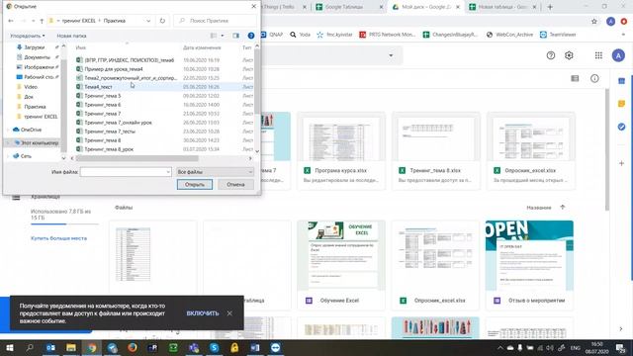Click ВКЛЮЧИТЬ in notification banner

tap(203, 313)
